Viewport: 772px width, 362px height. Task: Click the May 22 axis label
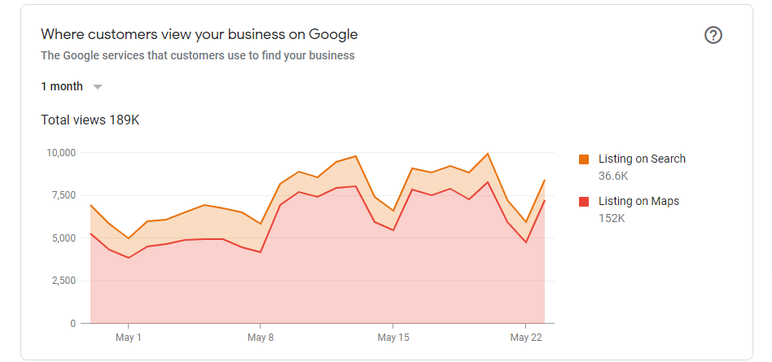tap(525, 338)
